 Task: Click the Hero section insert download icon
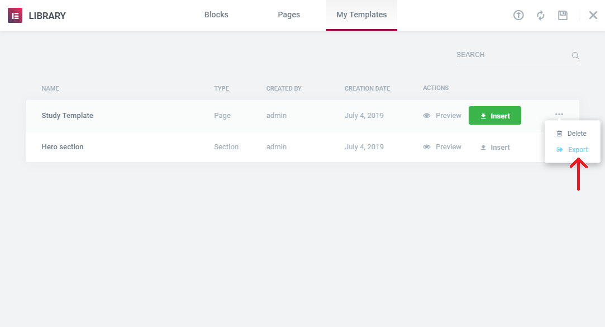483,147
